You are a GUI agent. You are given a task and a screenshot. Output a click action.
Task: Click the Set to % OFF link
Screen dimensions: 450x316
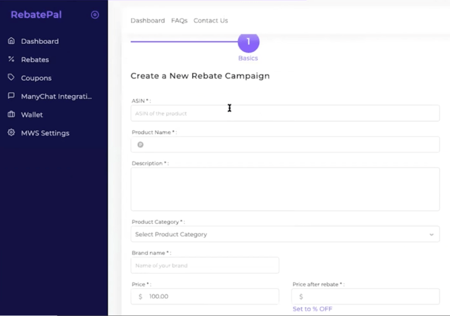[312, 309]
